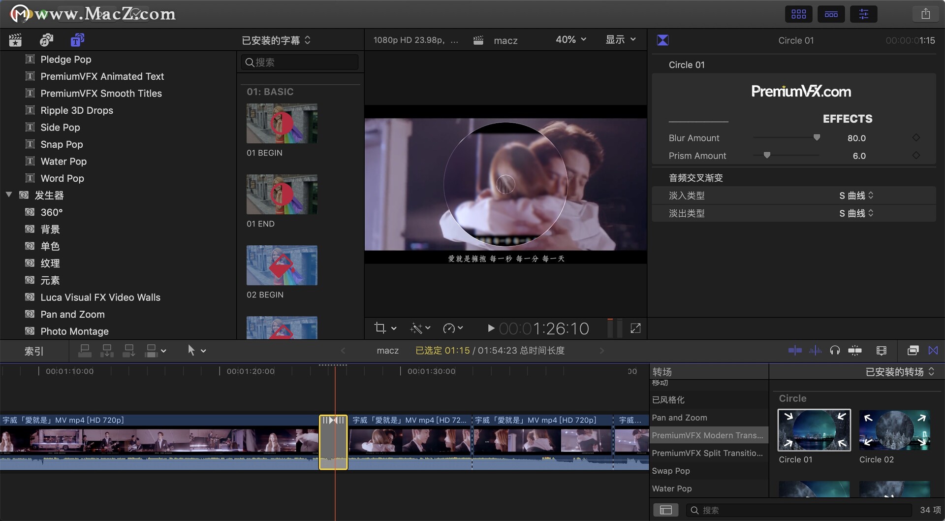The width and height of the screenshot is (945, 521).
Task: Open the crop tool dropdown in viewer
Action: (385, 328)
